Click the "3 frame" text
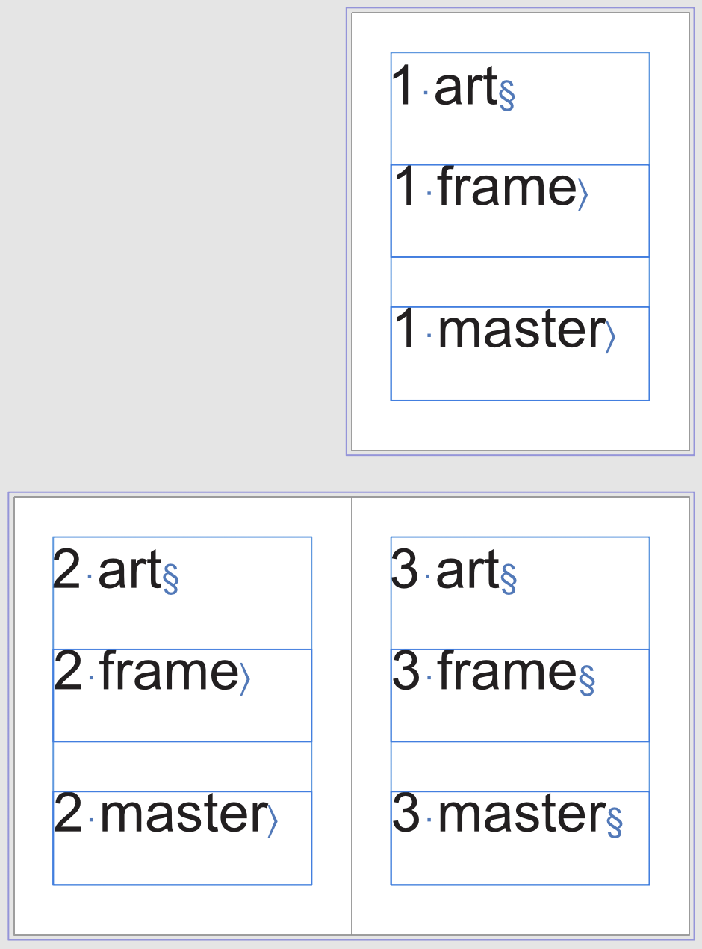This screenshot has width=702, height=949. (x=482, y=673)
